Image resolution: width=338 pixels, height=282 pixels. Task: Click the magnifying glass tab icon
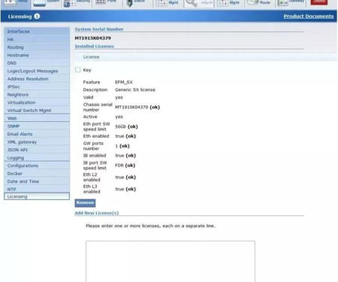[x=192, y=3]
